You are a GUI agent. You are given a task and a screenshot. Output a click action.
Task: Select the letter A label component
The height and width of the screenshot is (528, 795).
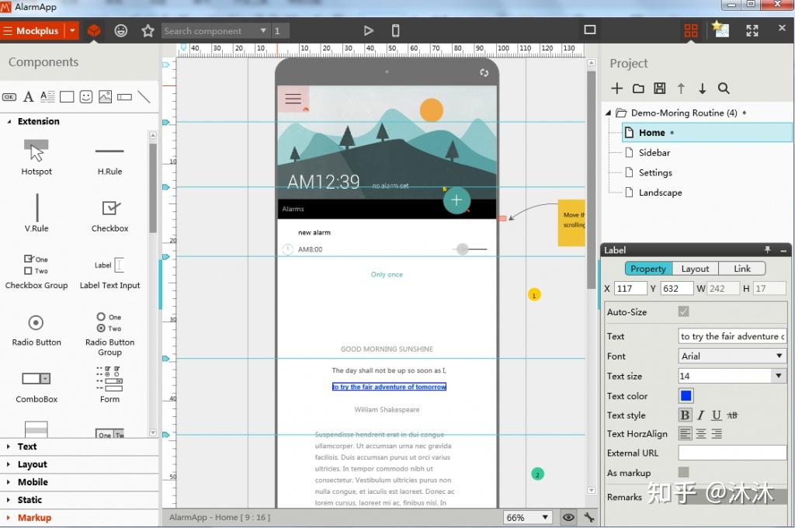click(29, 96)
